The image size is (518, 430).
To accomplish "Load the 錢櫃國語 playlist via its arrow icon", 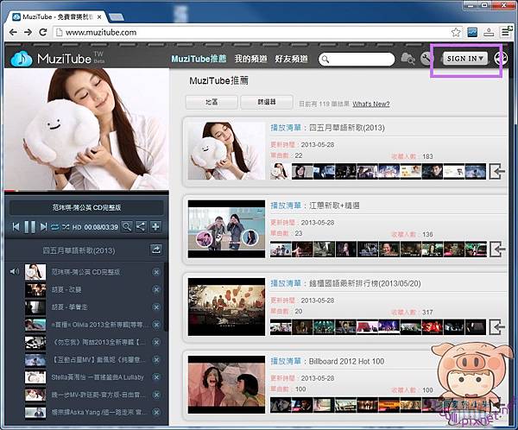I will pos(497,327).
